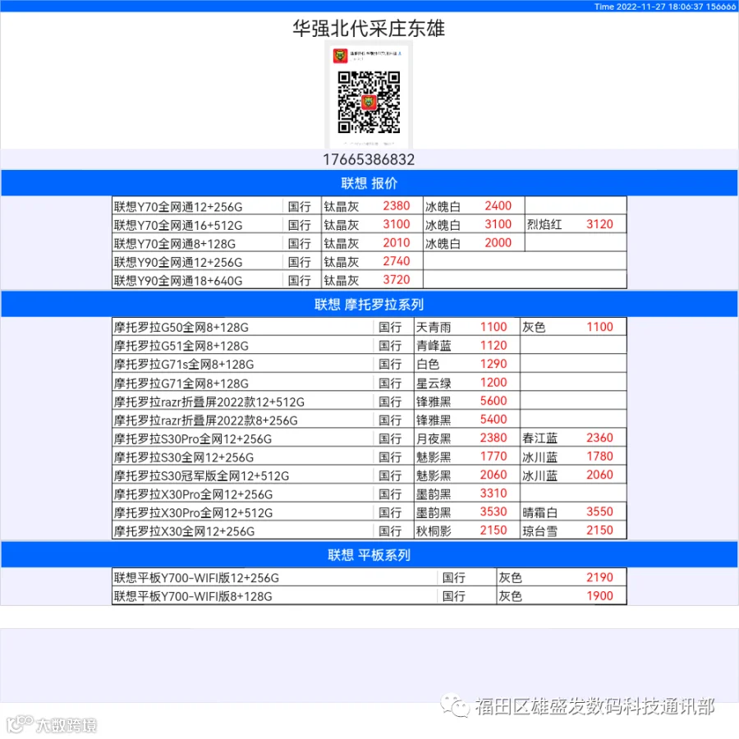Click price 2400 for Y70 冰魄白
Viewport: 739px width, 739px height.
tap(498, 206)
